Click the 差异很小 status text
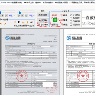This screenshot has width=95, height=95. tap(55, 25)
